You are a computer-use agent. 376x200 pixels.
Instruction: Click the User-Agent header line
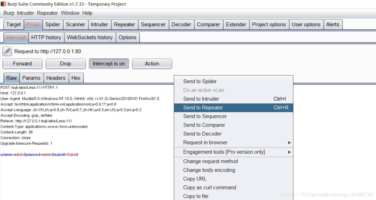point(80,99)
